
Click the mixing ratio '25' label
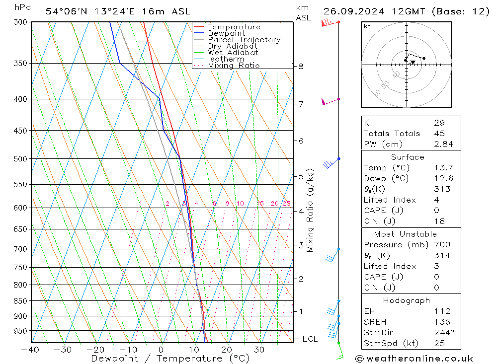[x=287, y=204]
